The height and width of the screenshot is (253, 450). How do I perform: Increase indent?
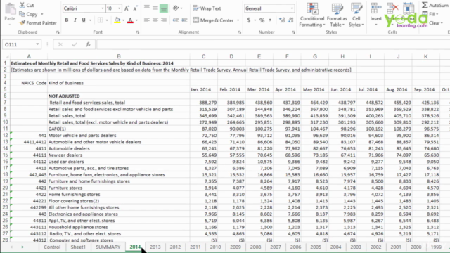184,20
